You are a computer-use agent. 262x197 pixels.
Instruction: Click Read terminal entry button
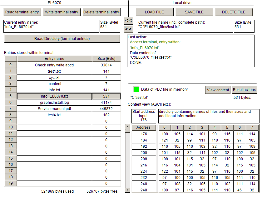pos(22,12)
